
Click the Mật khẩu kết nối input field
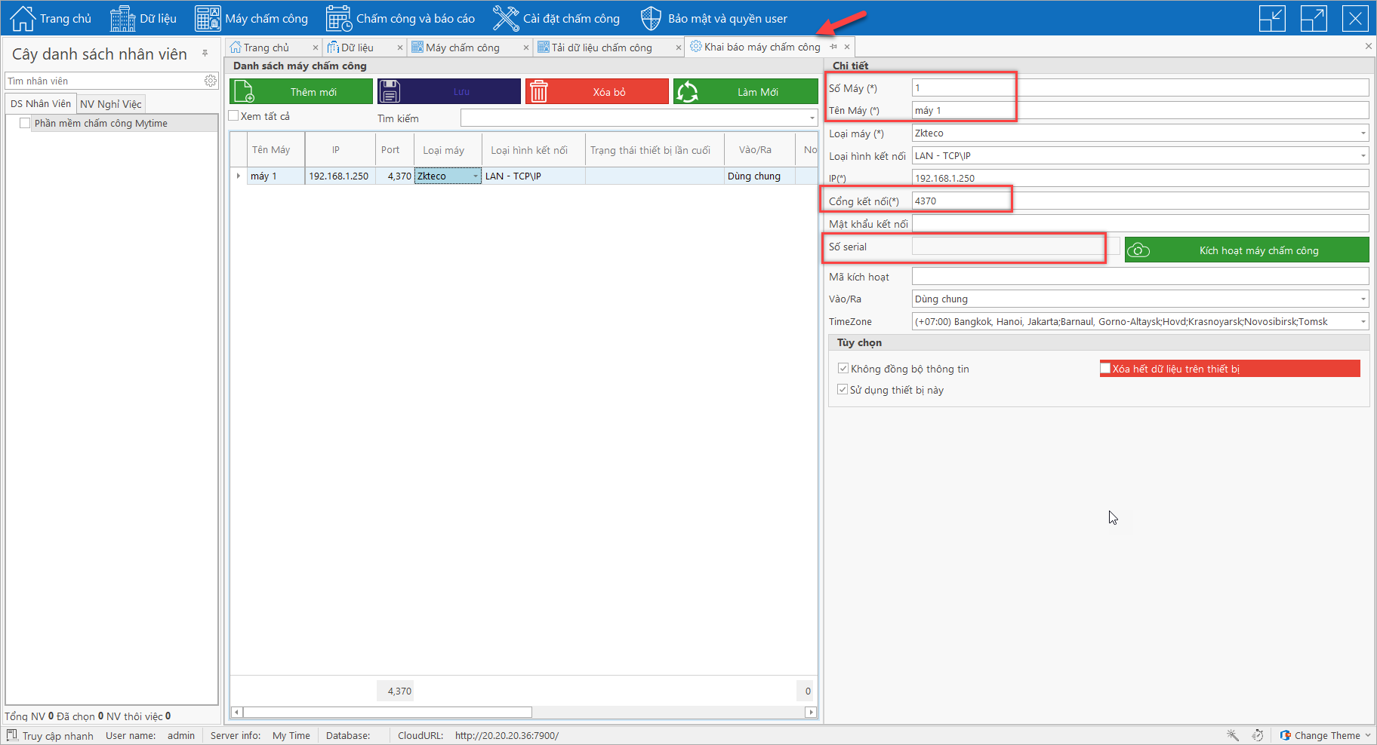point(1139,224)
